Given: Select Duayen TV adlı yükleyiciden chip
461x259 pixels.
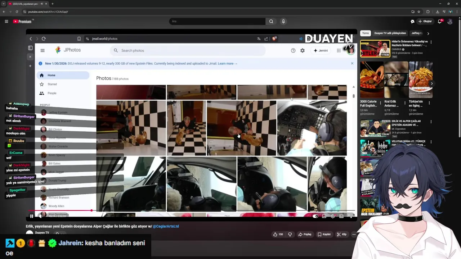Looking at the screenshot, I should tap(390, 33).
